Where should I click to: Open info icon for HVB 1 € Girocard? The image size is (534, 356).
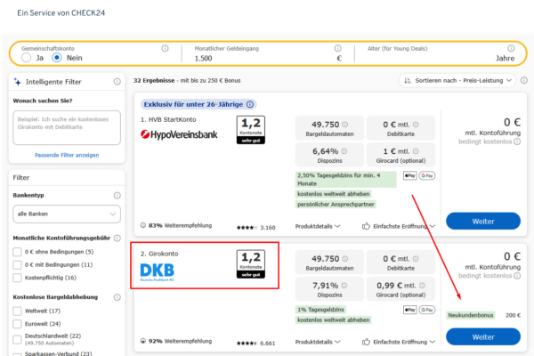416,151
